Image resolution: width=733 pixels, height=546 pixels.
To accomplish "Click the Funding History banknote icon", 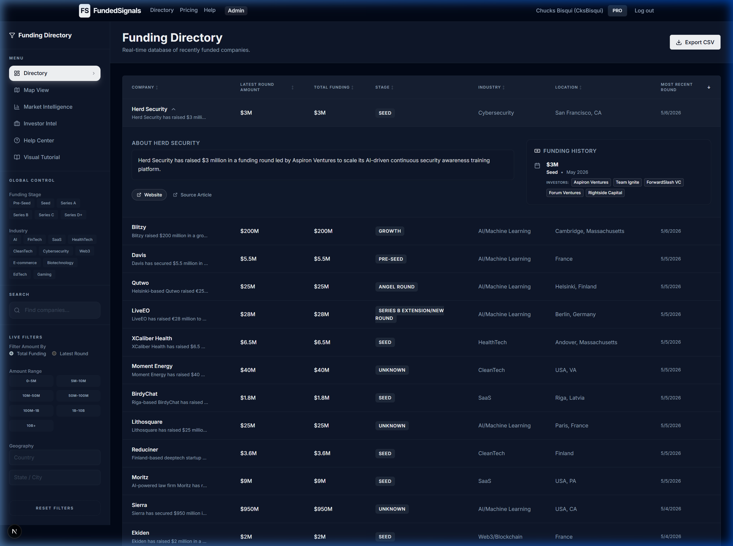I will 537,151.
